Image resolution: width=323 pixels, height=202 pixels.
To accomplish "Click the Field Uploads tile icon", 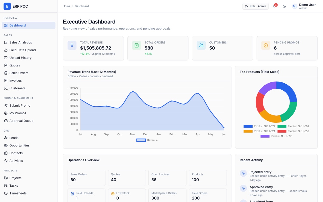I will coord(72,194).
